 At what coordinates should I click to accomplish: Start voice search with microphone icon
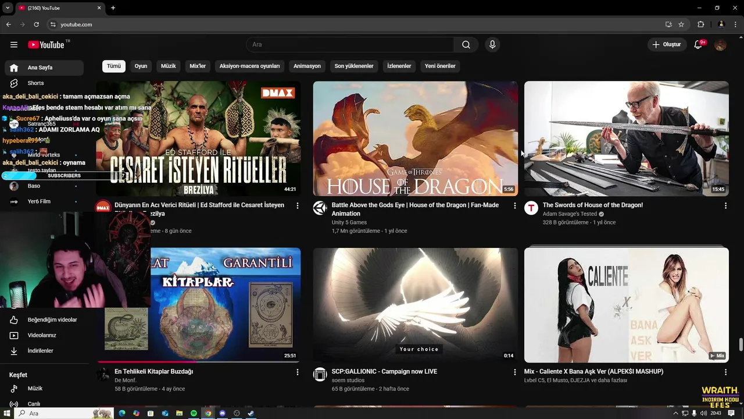pos(492,45)
